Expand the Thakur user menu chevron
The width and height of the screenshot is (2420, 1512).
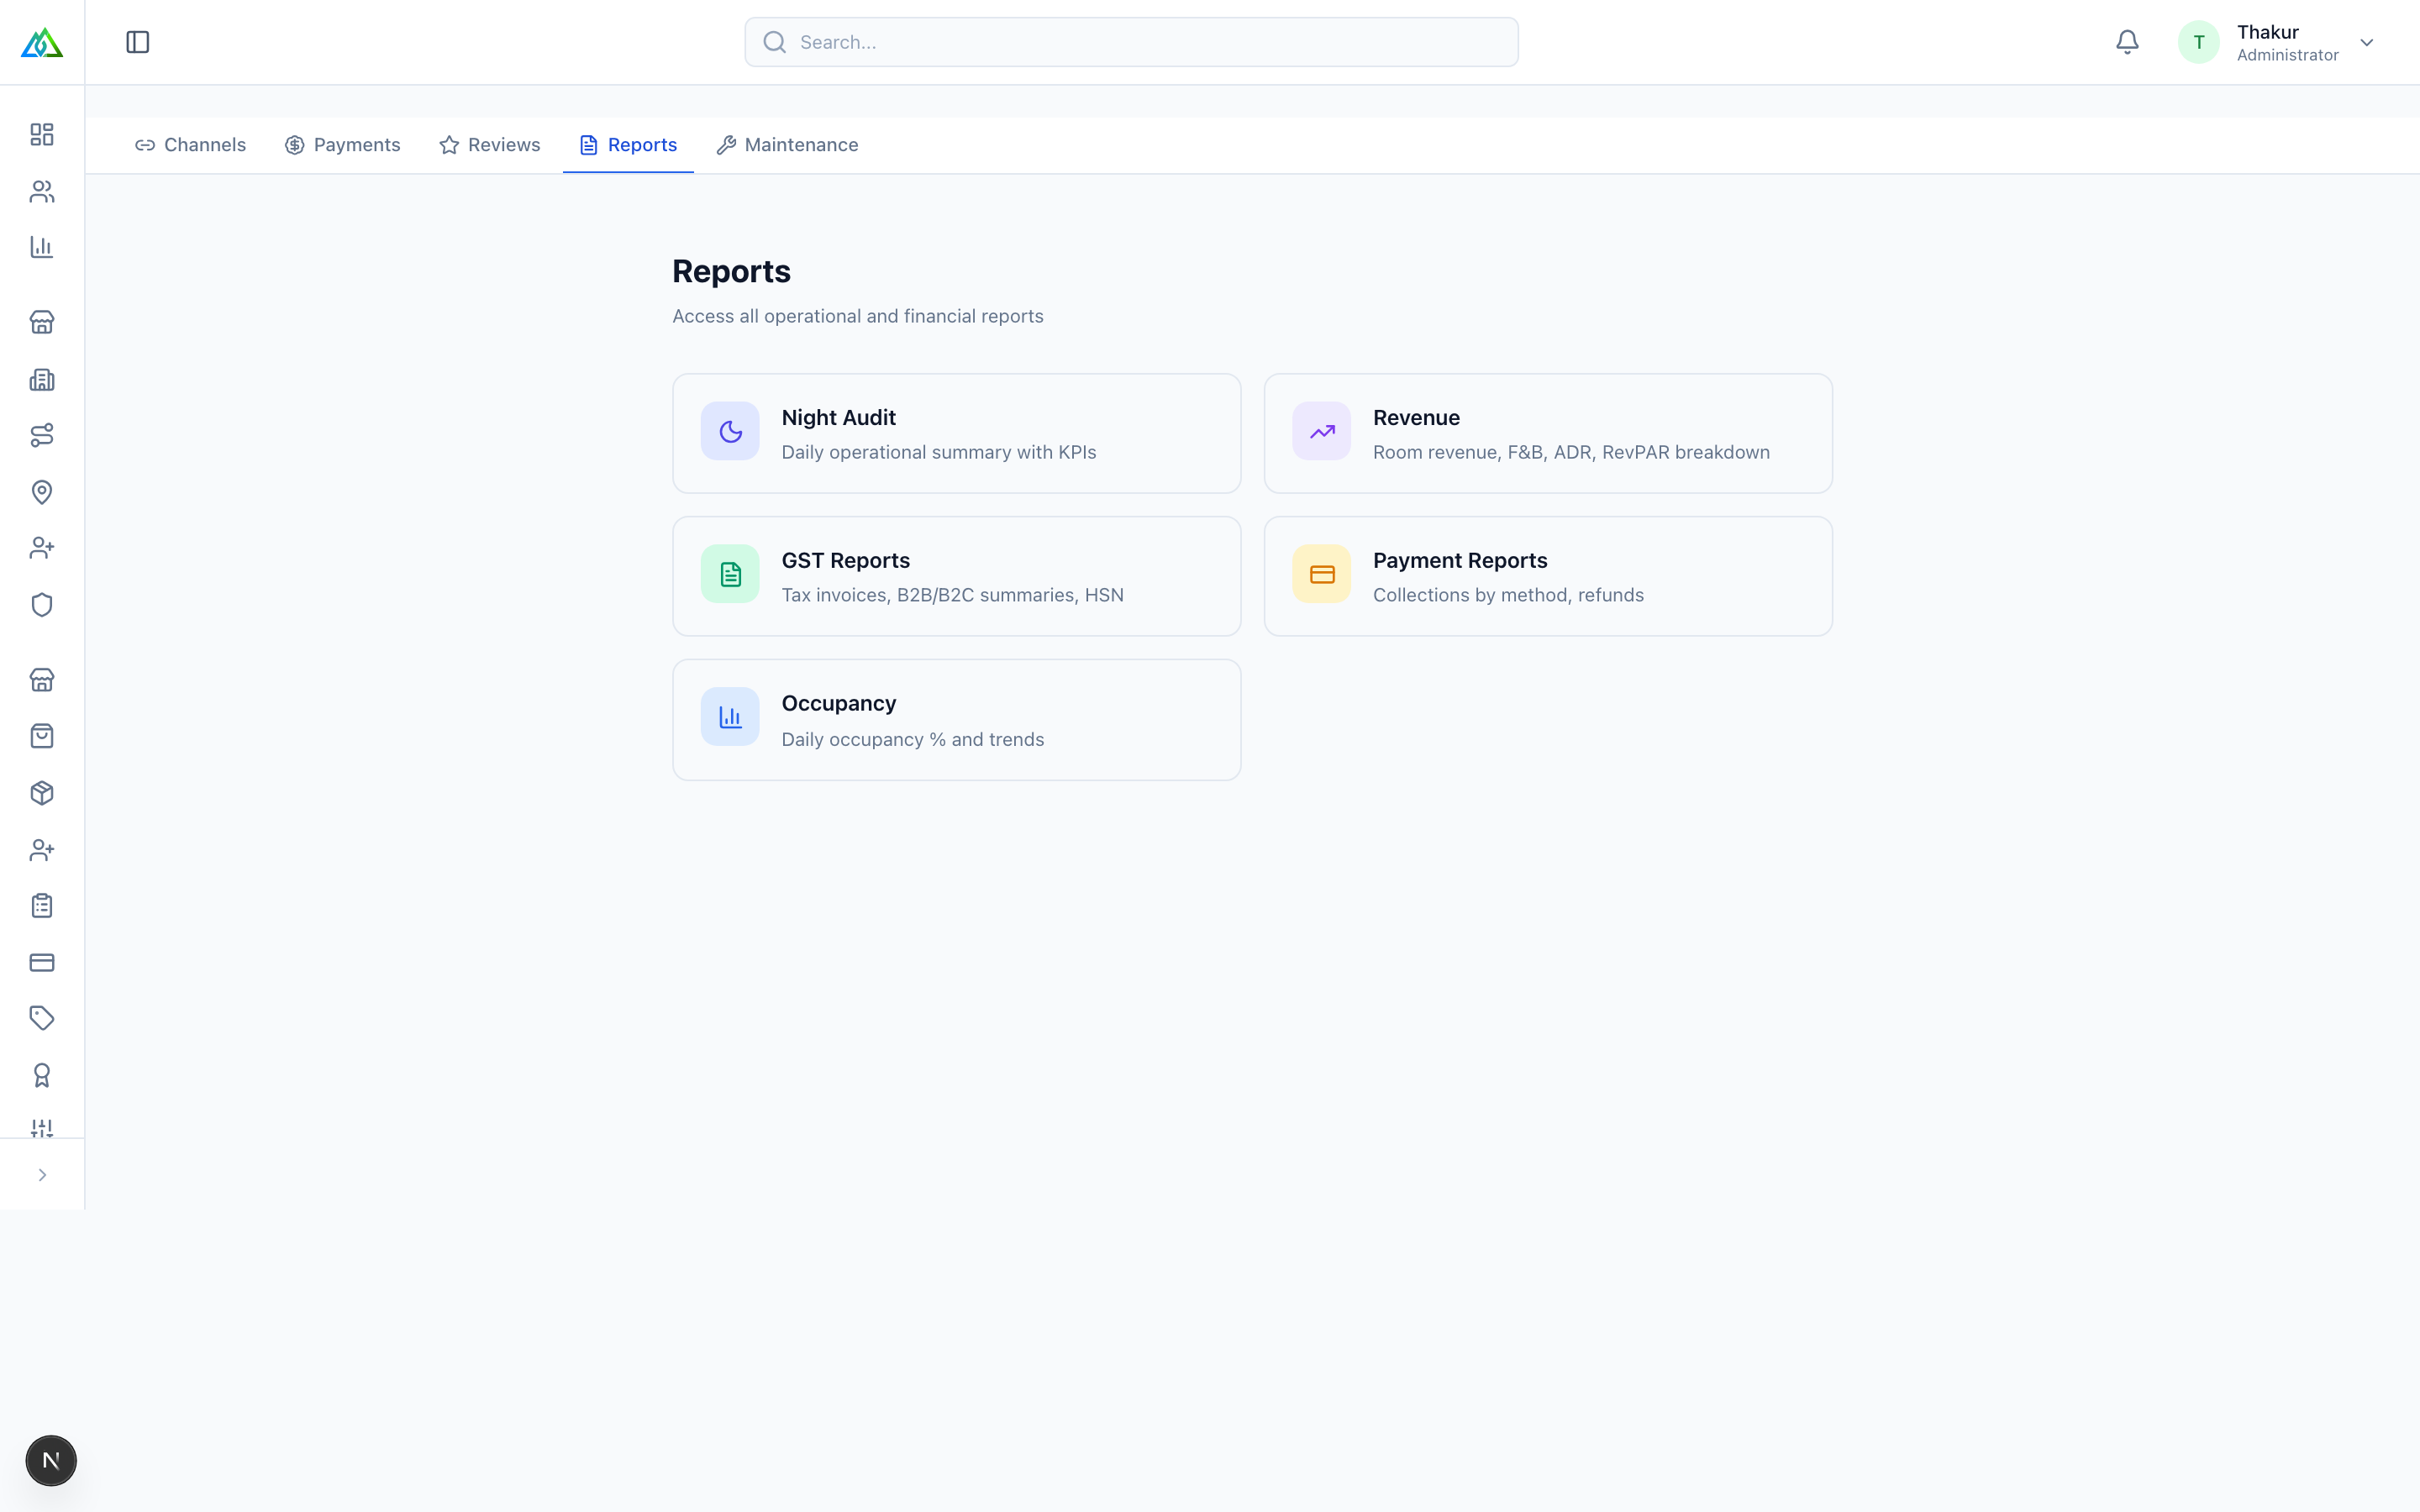tap(2366, 42)
